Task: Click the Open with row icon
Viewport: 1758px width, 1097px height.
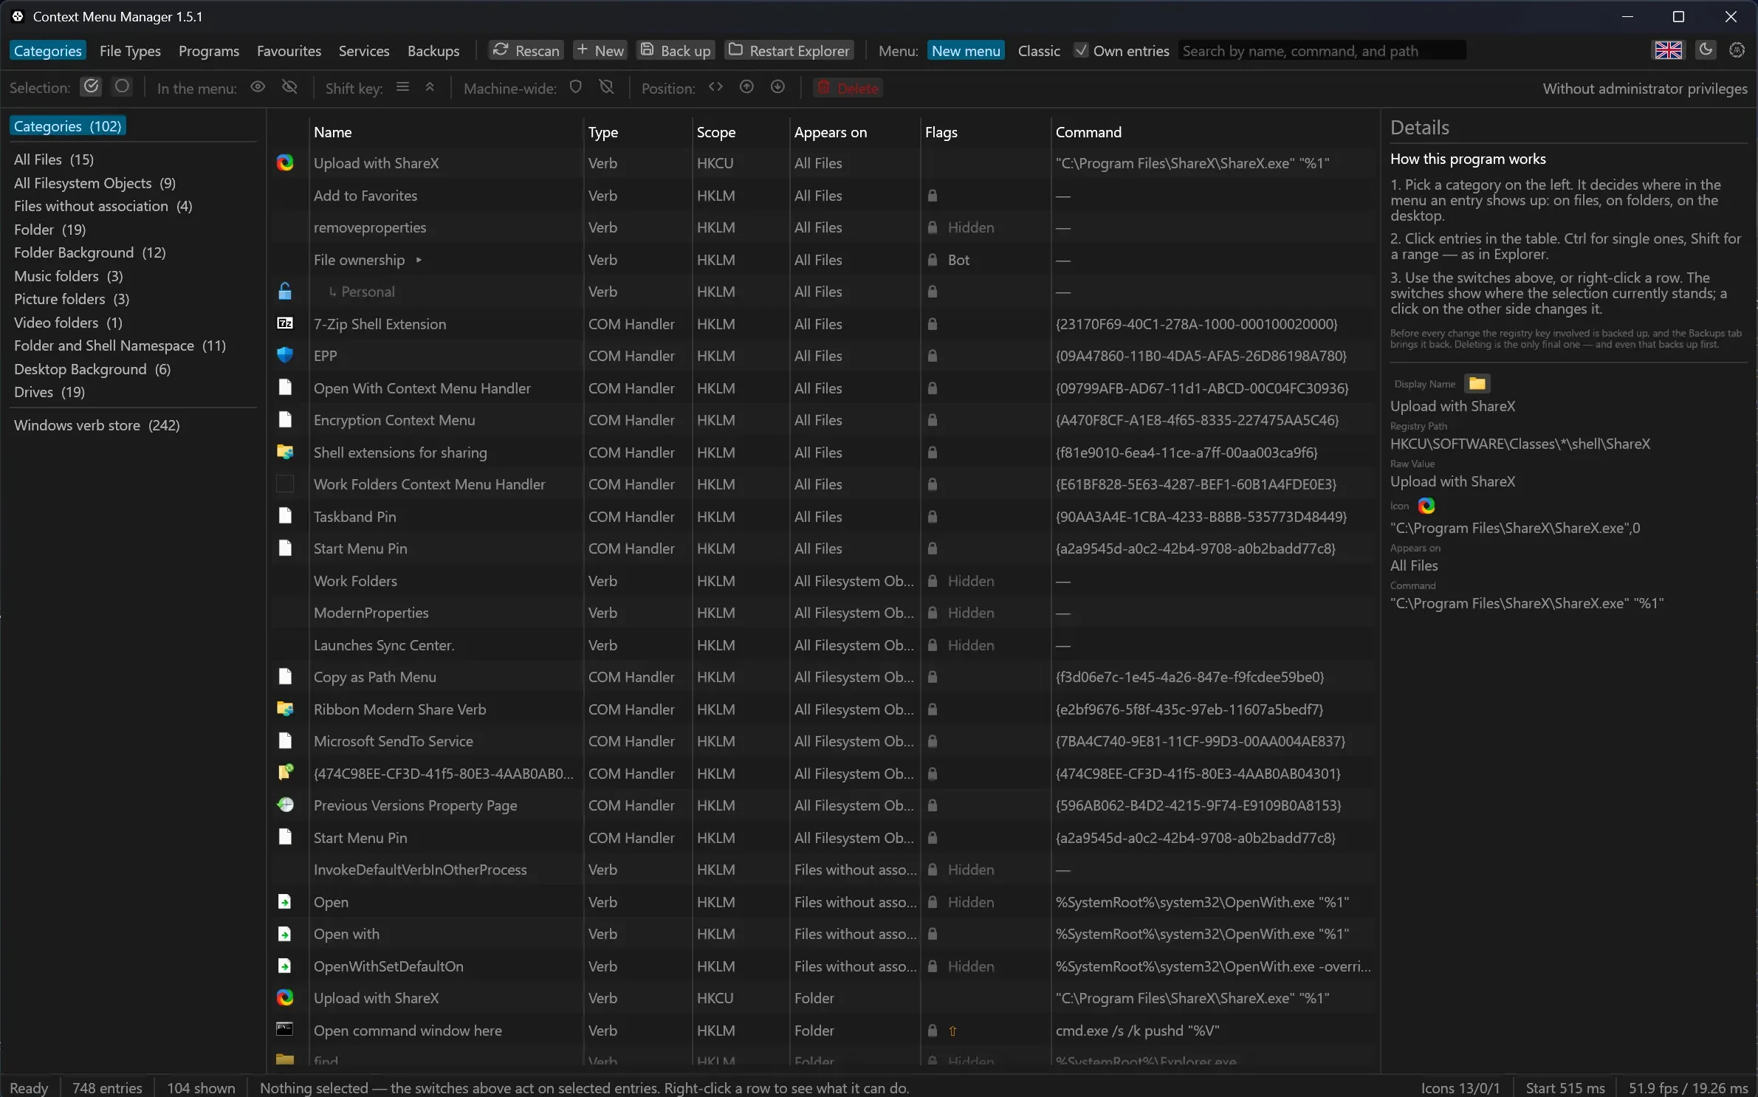Action: tap(284, 934)
